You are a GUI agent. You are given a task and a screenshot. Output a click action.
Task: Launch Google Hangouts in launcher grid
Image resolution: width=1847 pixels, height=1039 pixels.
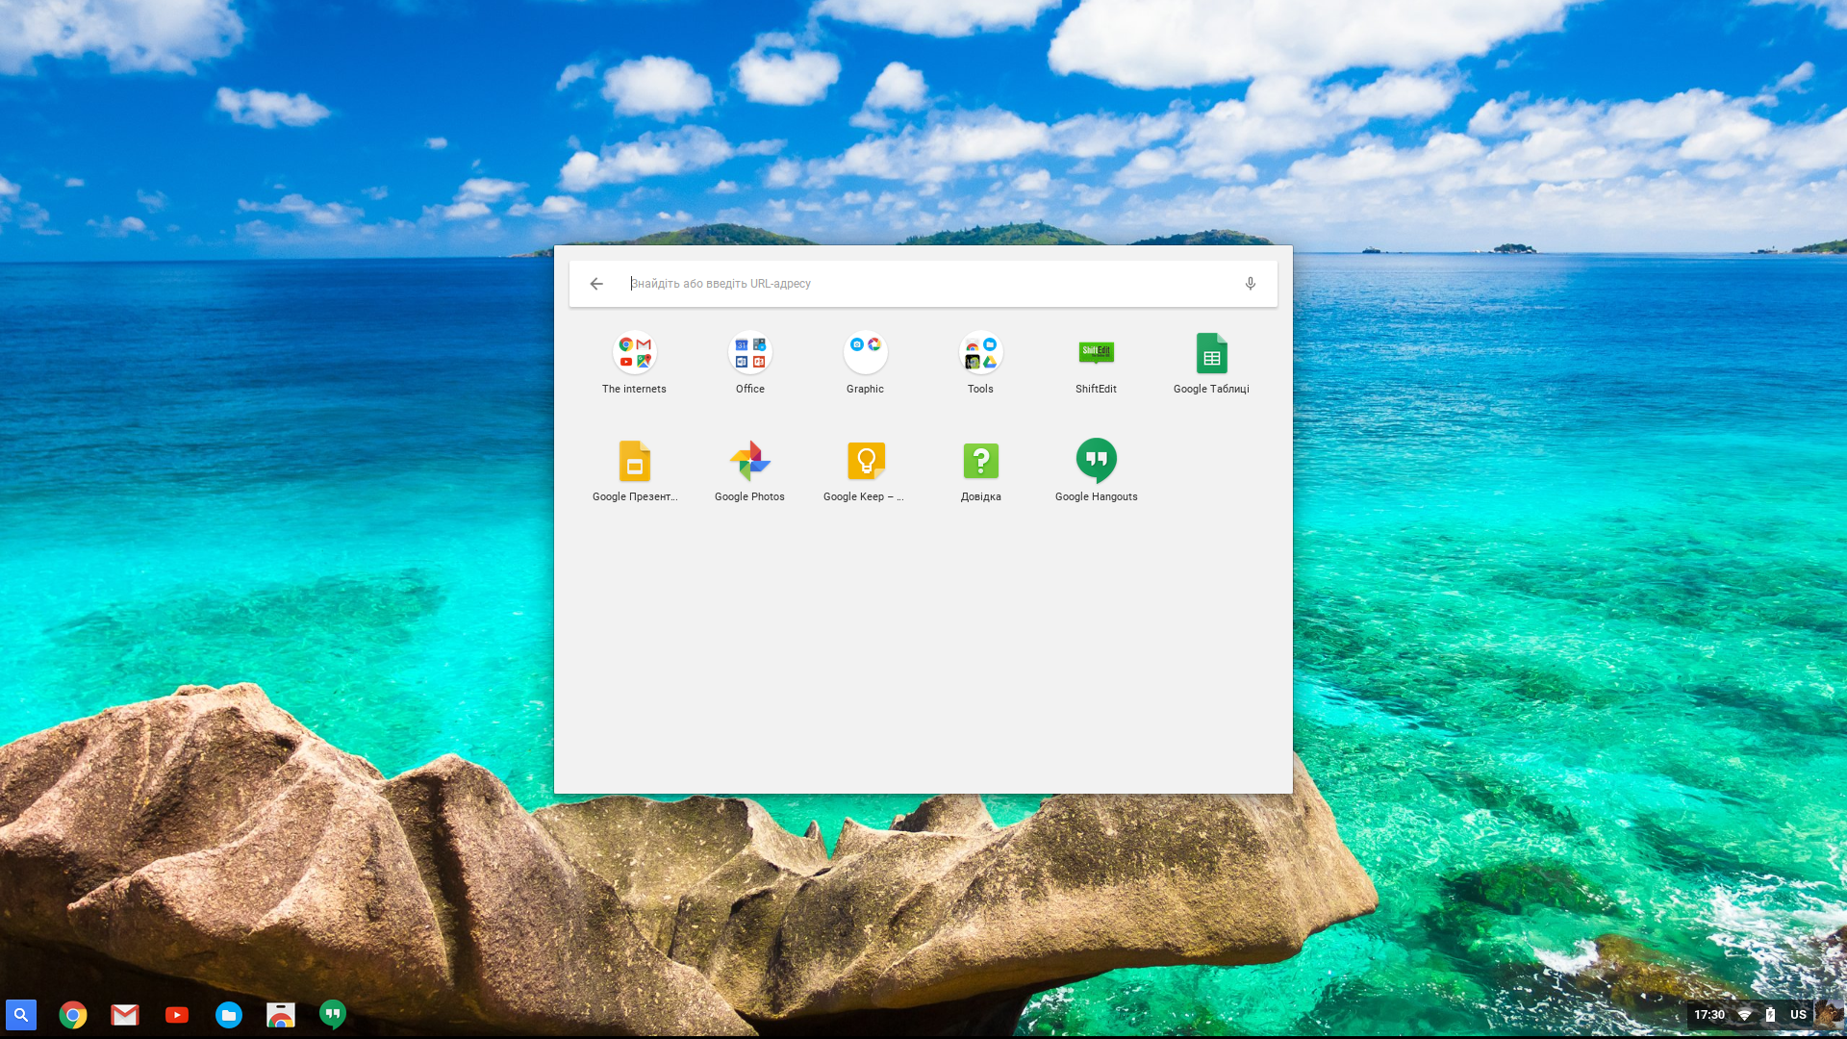[1096, 462]
